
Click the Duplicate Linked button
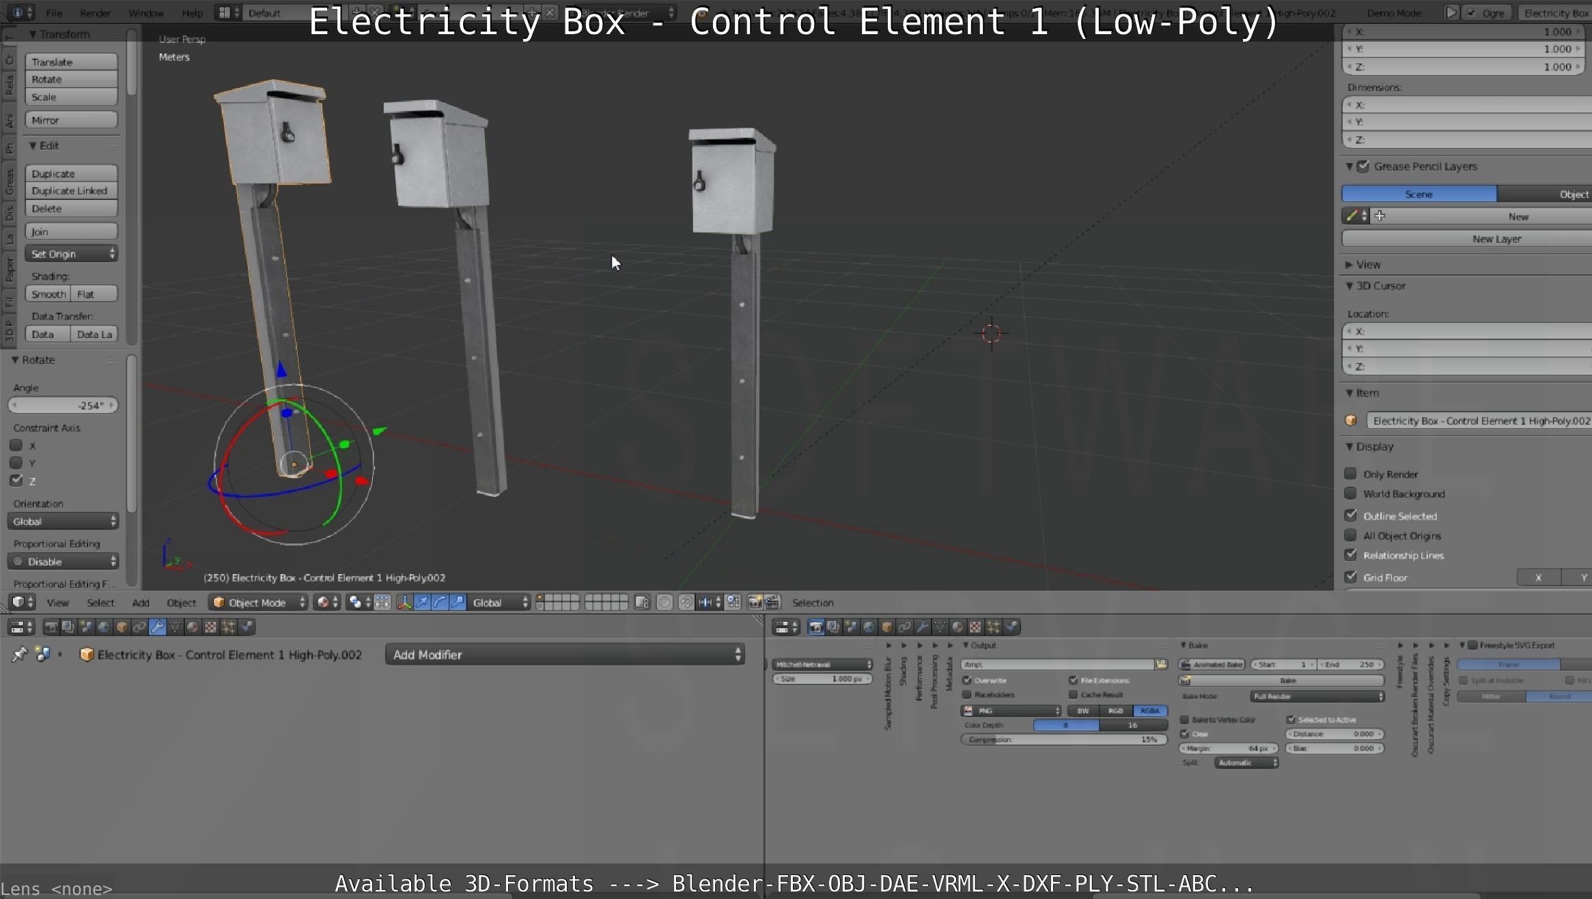[72, 190]
